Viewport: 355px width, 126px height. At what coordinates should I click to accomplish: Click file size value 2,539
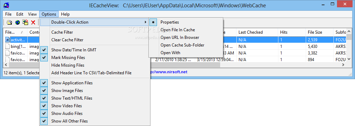click(312, 40)
